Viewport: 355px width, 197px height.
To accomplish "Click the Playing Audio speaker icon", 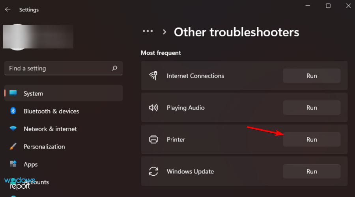I will point(153,108).
